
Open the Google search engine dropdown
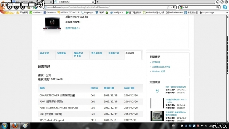182,7
